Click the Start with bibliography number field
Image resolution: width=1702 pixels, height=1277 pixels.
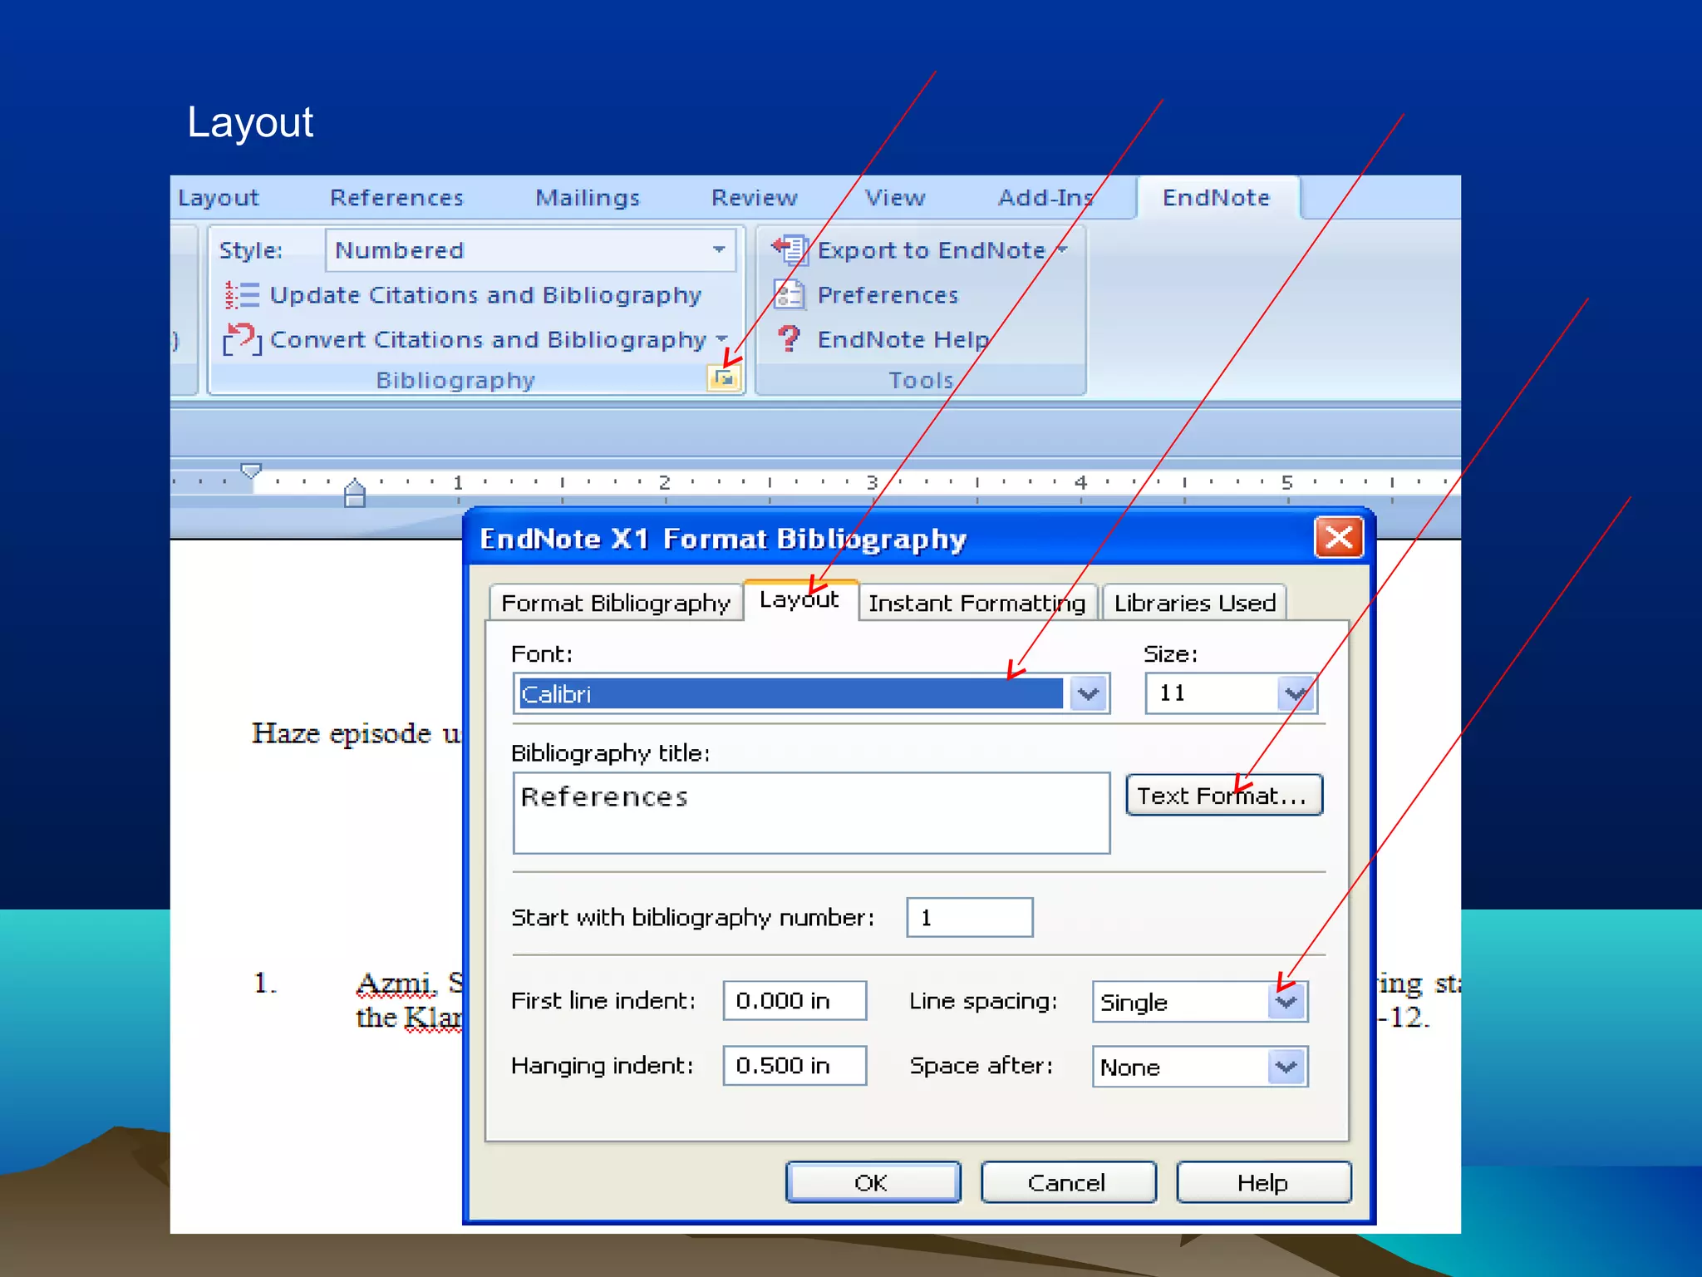pos(969,917)
